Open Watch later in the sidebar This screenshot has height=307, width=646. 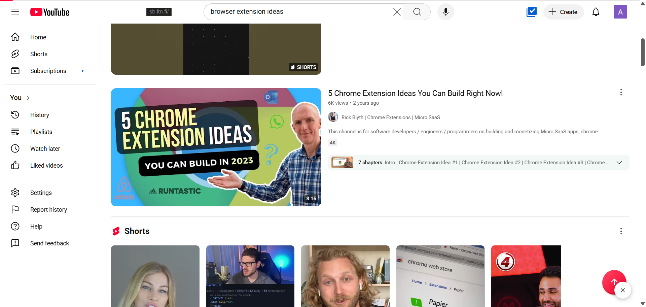(x=50, y=148)
